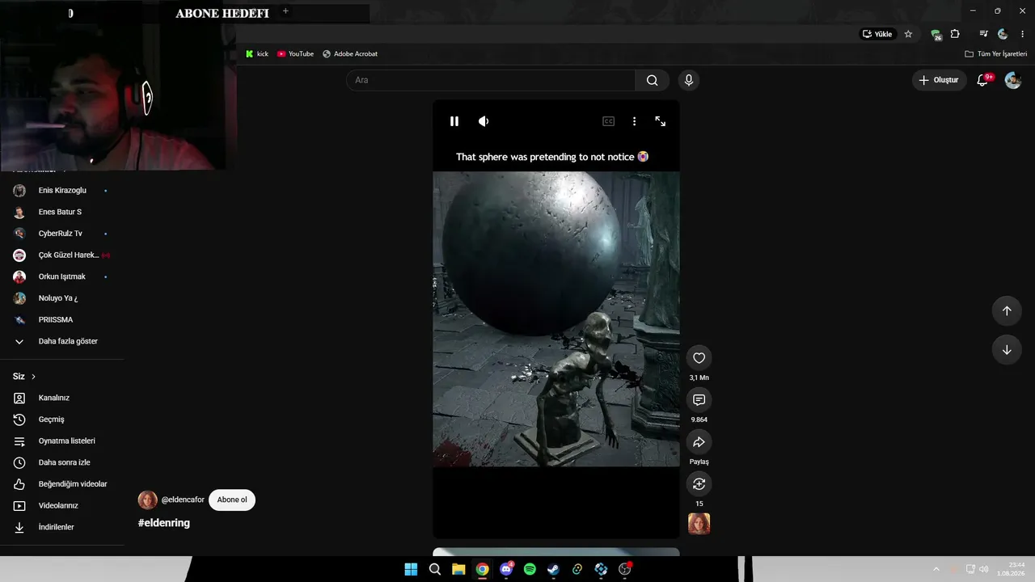Open Beğendiğim videolar
This screenshot has height=582, width=1035.
coord(62,484)
